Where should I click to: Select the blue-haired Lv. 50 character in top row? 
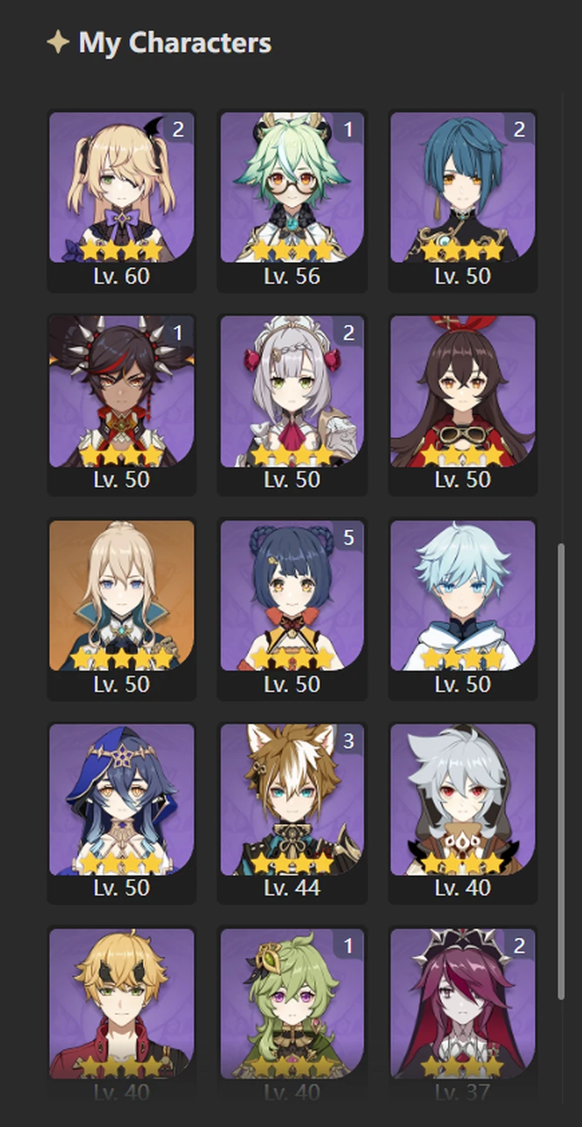463,201
